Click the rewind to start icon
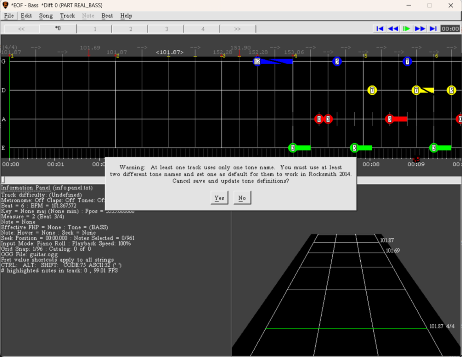Viewport: 462px width, 357px height. [x=380, y=29]
